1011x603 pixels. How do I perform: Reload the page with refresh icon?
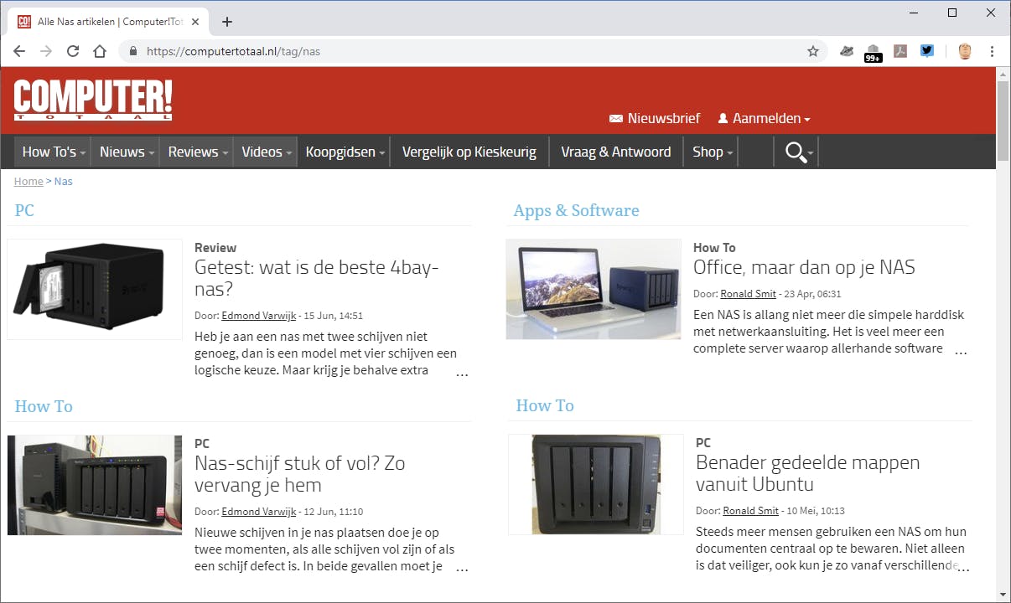(x=73, y=51)
